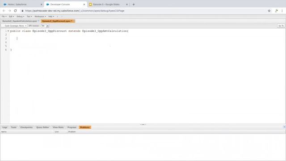Viewport: 286px width, 161px height.
Task: Open the Chrome three-dot menu
Action: (x=282, y=11)
